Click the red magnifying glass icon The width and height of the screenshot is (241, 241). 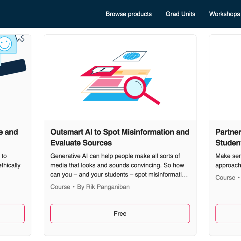(x=138, y=88)
